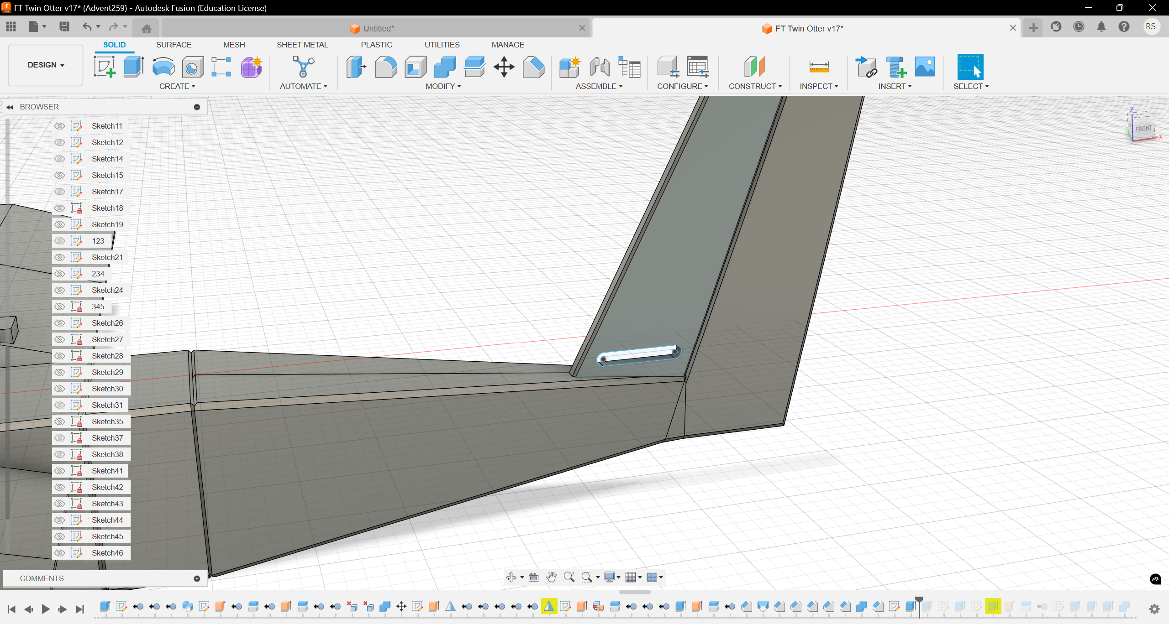Select the Fillet tool
1169x624 pixels.
(386, 67)
